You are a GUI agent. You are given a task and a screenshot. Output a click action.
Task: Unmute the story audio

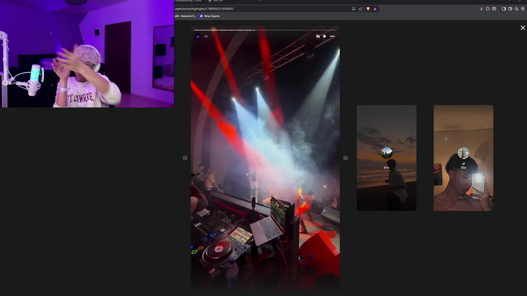318,36
